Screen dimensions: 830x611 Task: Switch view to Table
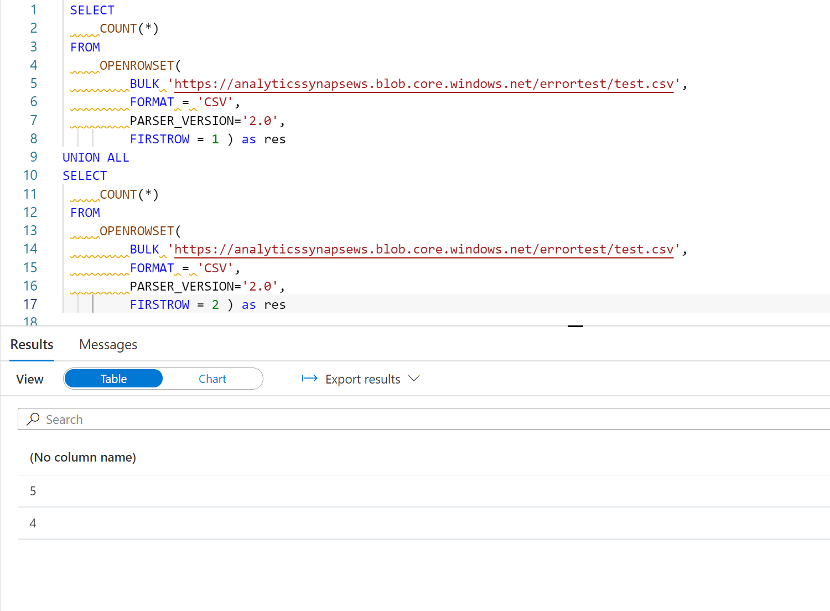click(113, 379)
